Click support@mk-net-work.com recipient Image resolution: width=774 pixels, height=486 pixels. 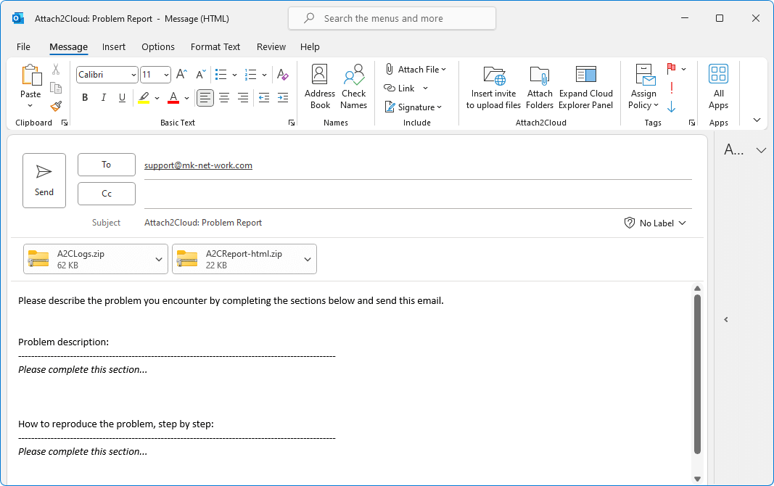coord(198,165)
